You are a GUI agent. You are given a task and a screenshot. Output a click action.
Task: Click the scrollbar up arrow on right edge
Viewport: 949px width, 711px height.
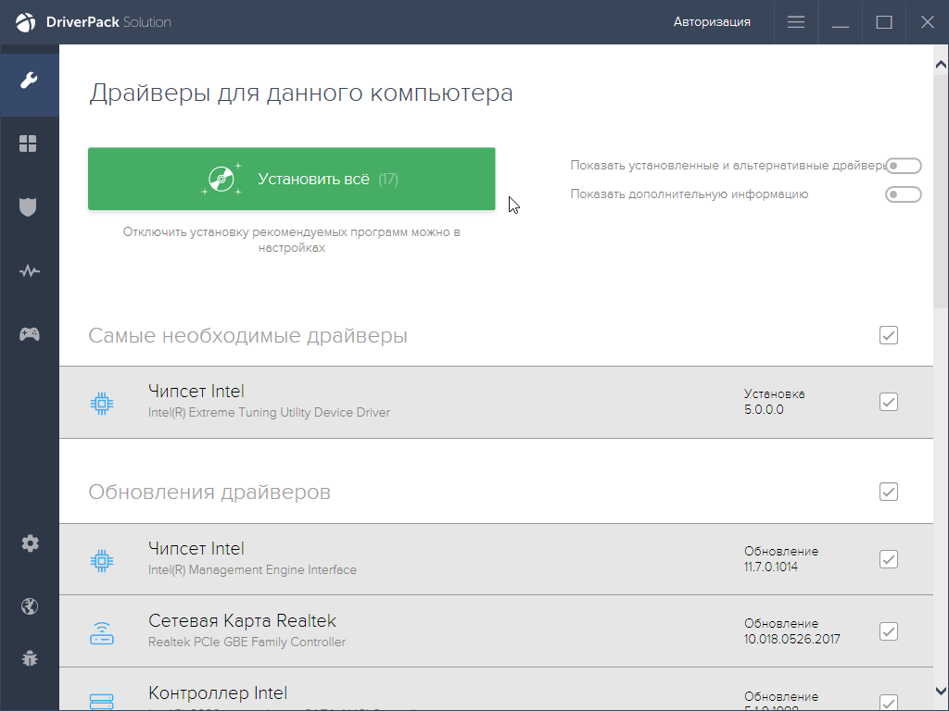coord(941,62)
